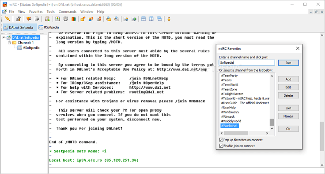This screenshot has width=325, height=174.
Task: Open the File menu
Action: click(x=11, y=11)
